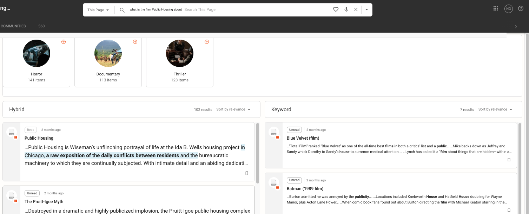Image resolution: width=529 pixels, height=214 pixels.
Task: Open the Horror category thumbnail
Action: (37, 53)
